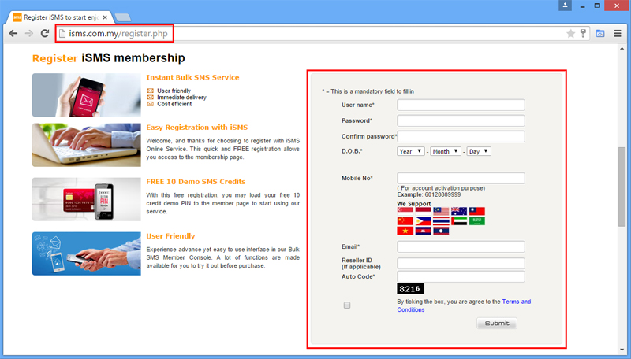This screenshot has width=631, height=359.
Task: Click the Saudi Arabia flag
Action: 477,221
